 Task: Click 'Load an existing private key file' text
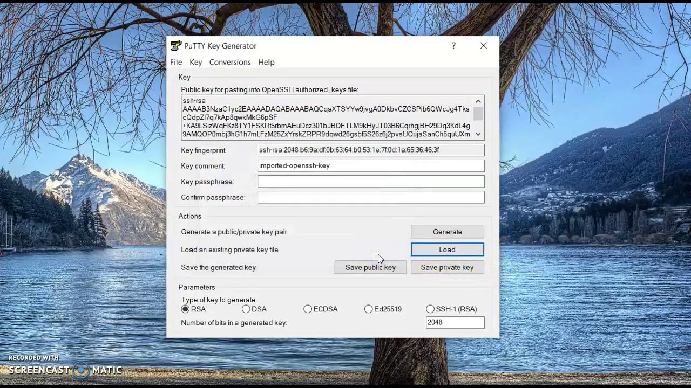(x=229, y=250)
